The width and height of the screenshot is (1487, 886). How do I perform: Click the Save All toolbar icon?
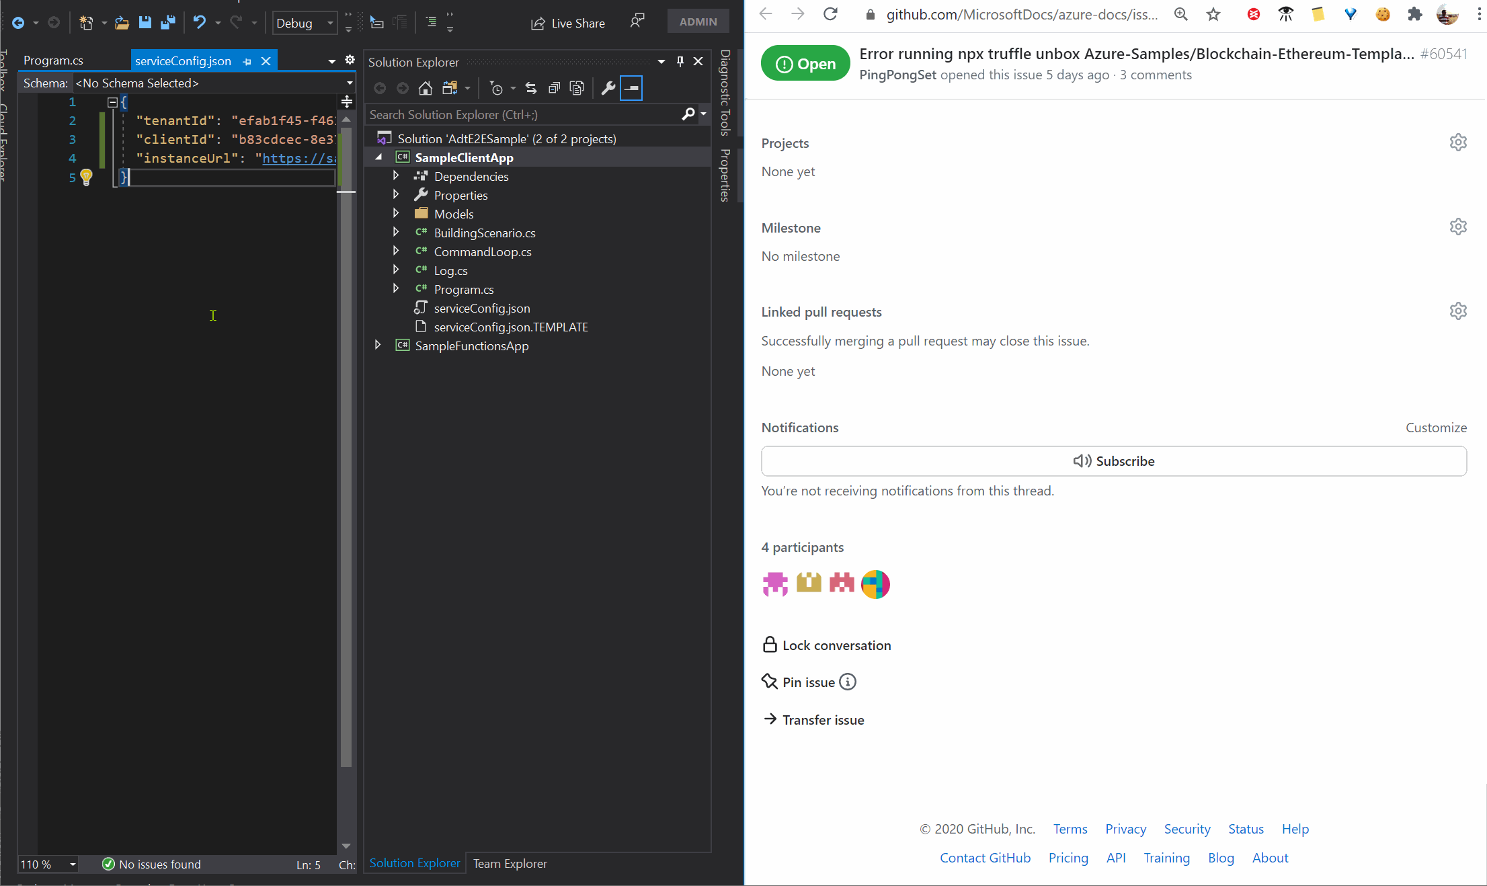point(167,22)
